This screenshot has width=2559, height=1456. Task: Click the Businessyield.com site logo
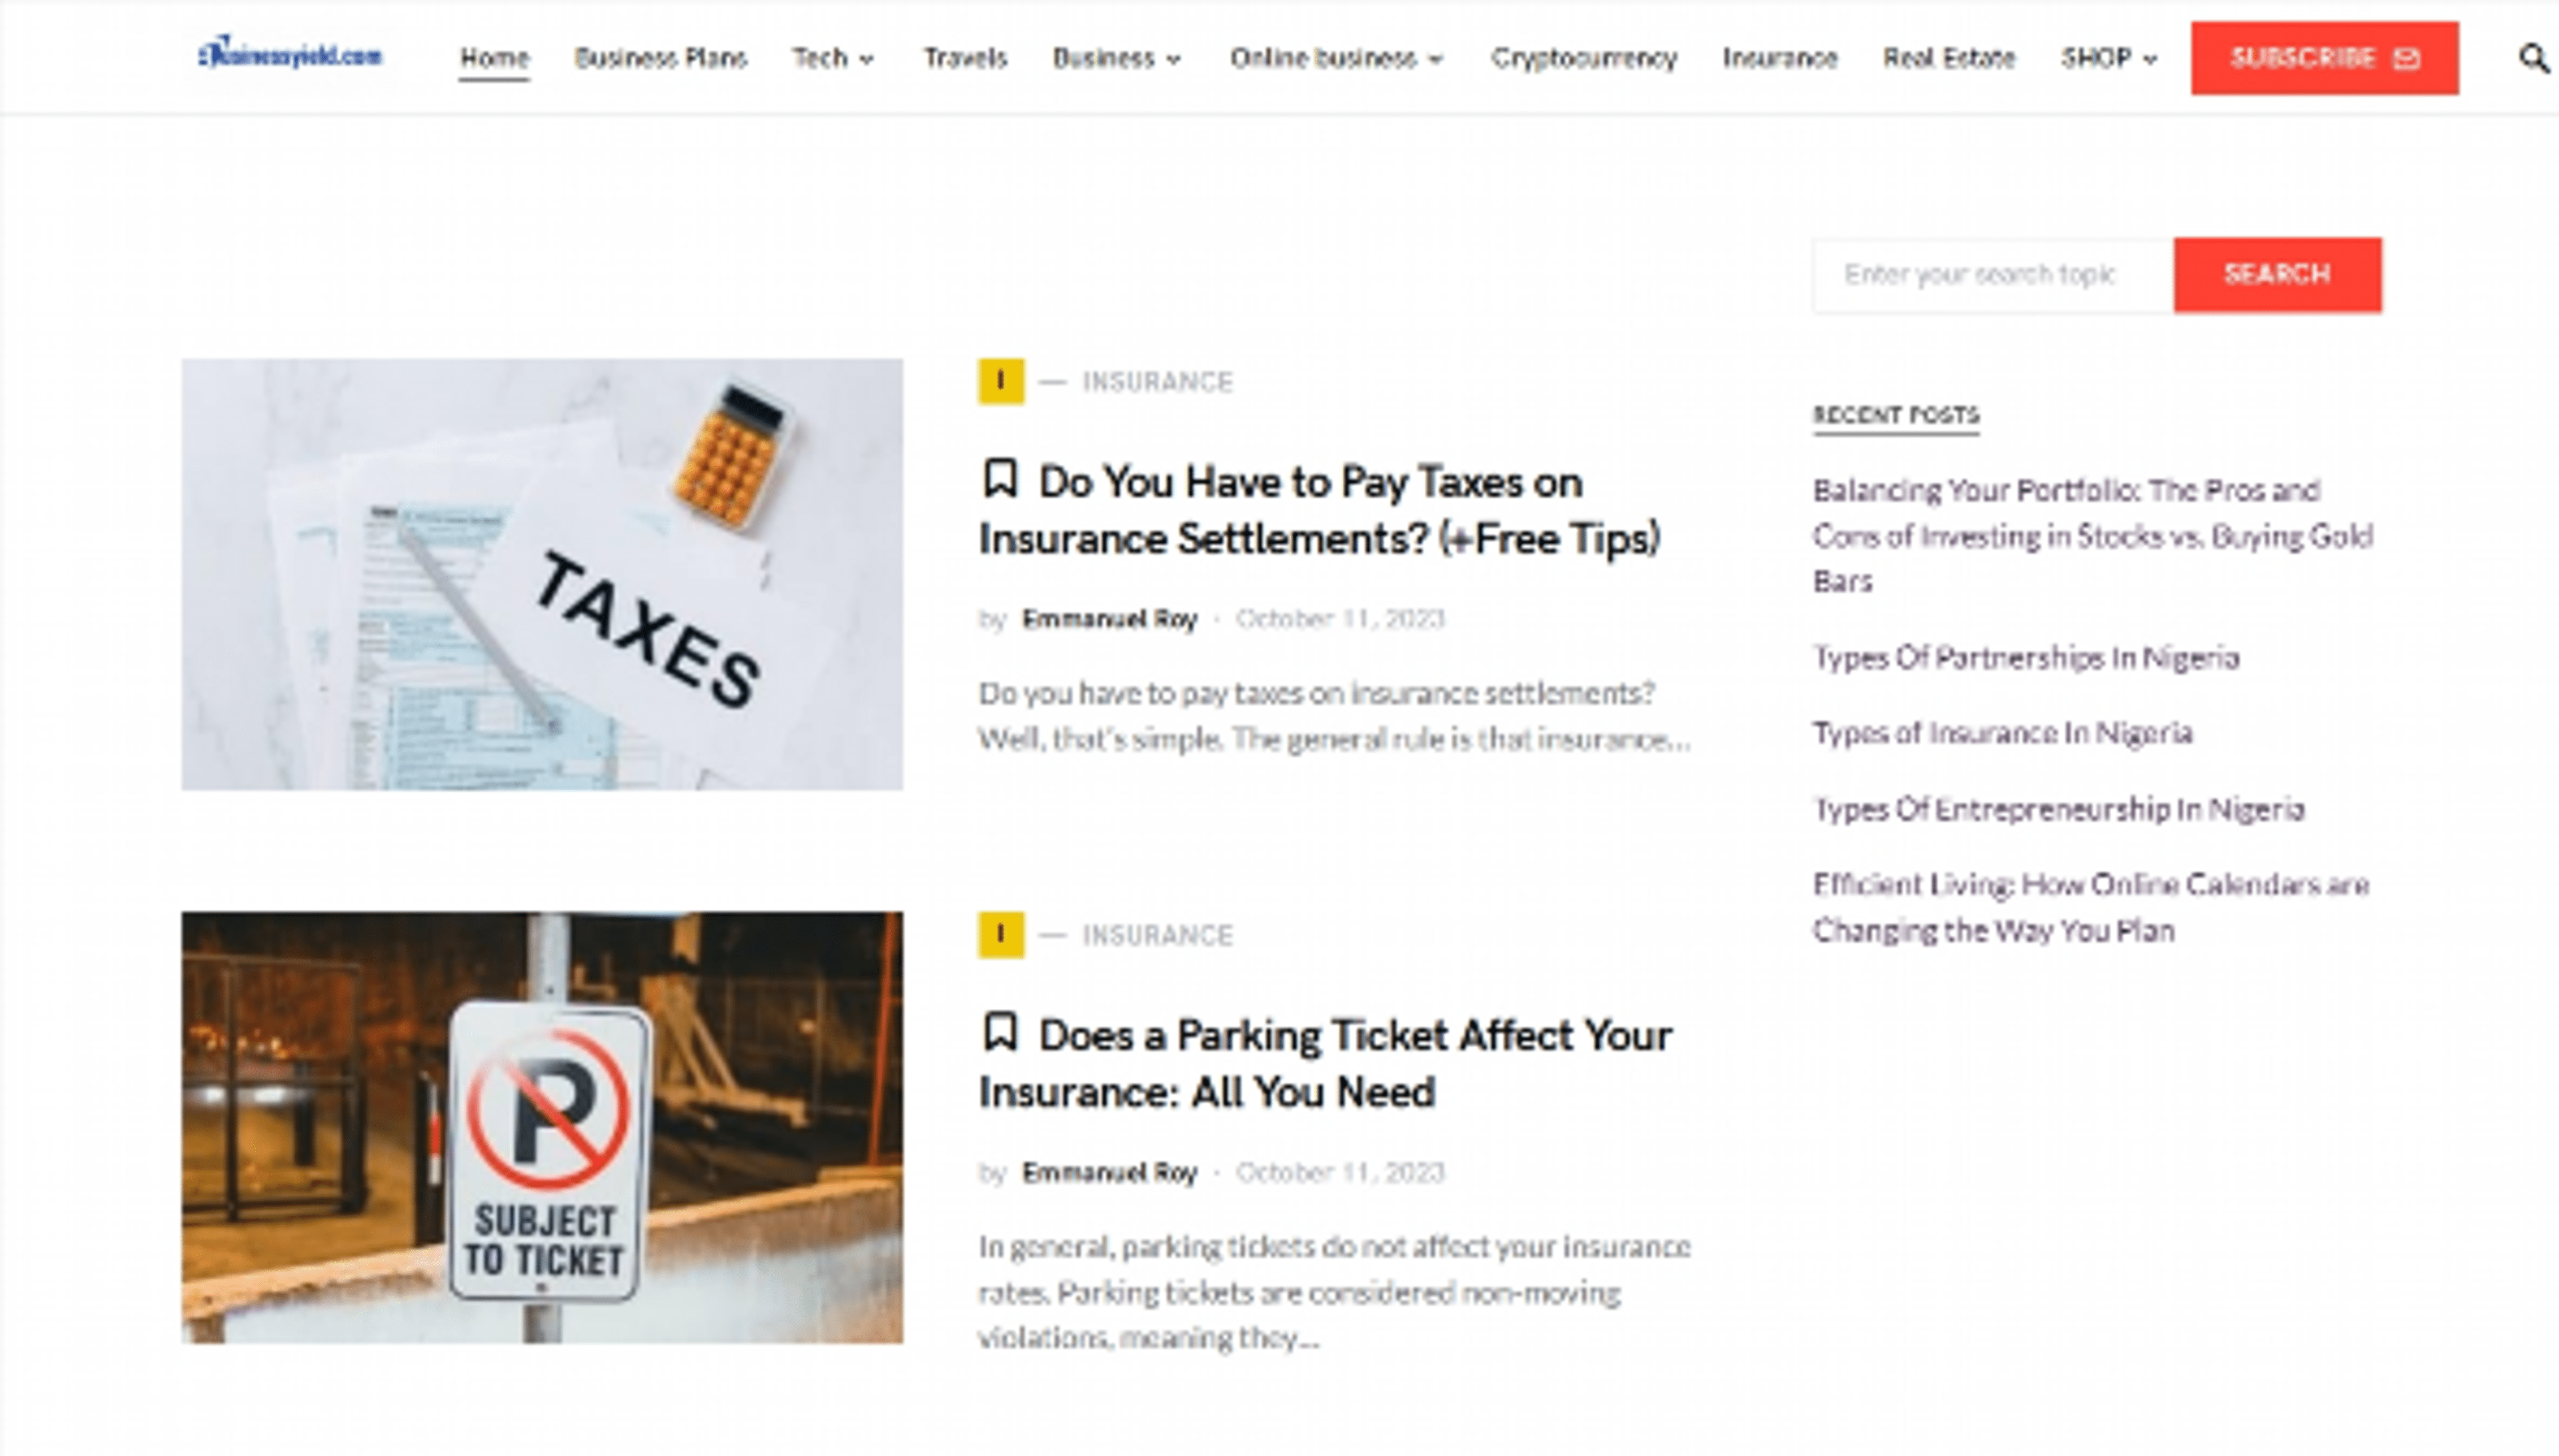coord(291,55)
